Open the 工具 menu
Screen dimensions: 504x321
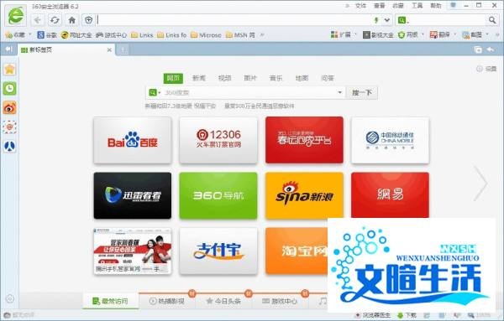(x=417, y=6)
